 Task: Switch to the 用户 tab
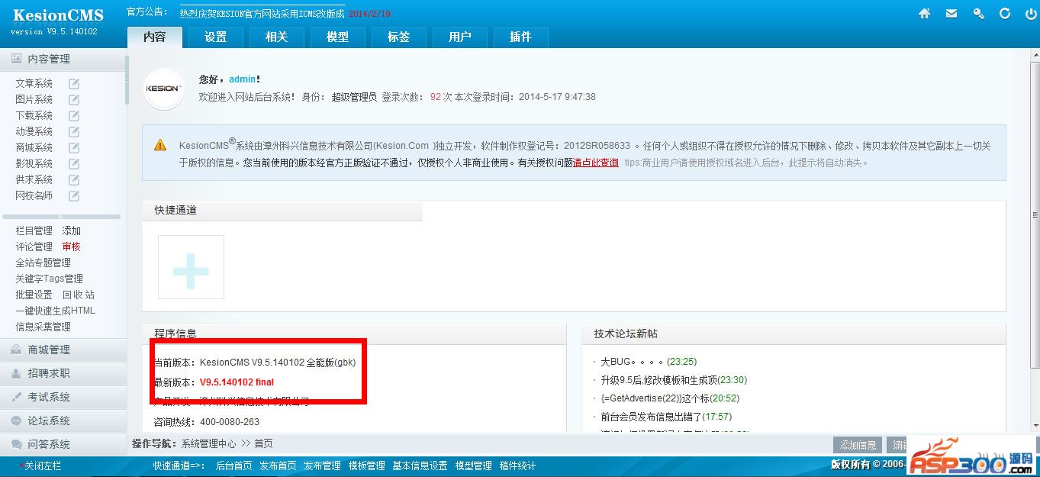point(459,37)
